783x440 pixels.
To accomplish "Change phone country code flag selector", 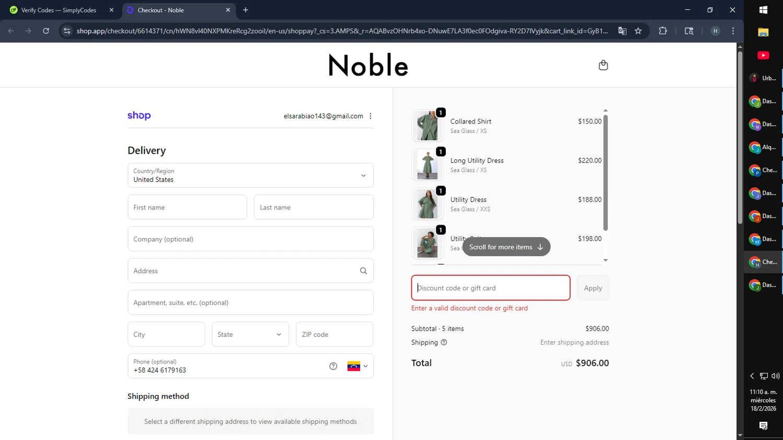I will coord(358,366).
